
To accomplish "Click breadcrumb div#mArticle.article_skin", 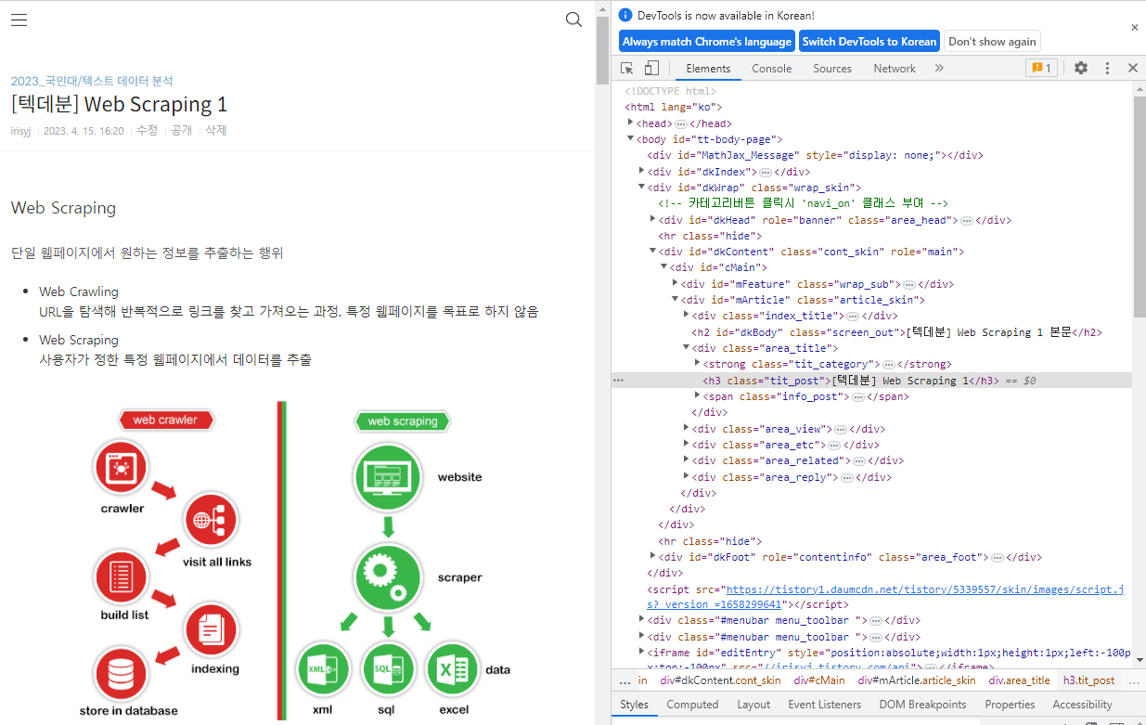I will click(x=917, y=680).
